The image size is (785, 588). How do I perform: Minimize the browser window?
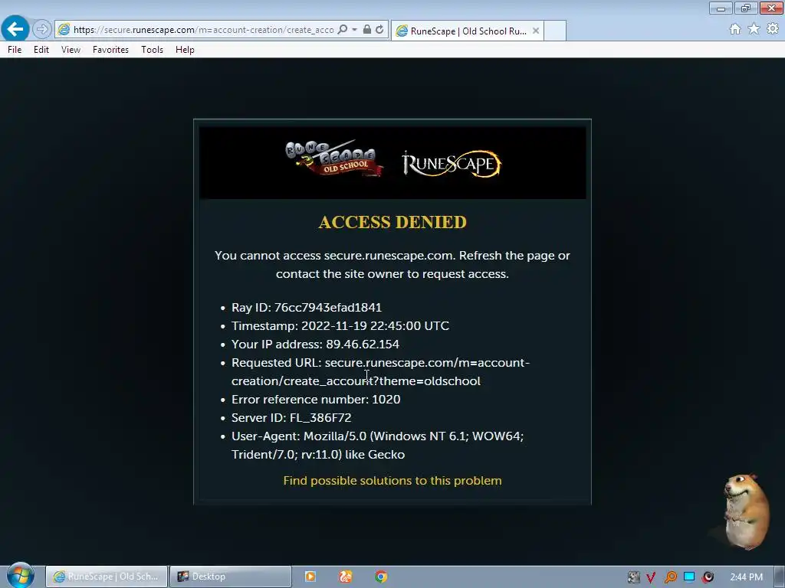point(721,8)
